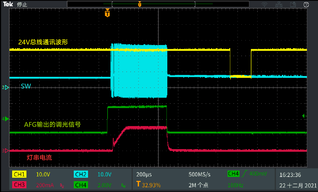Screen dimensions: 318x192
Task: Click the waveform overview bar at top
Action: [158, 4]
